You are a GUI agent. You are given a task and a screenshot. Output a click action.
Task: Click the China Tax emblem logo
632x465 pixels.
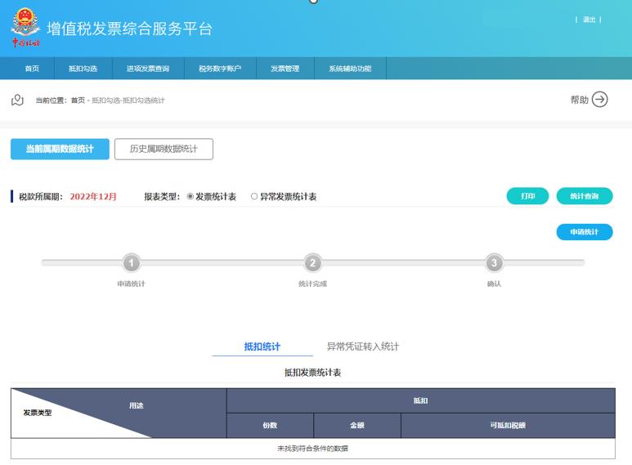[25, 28]
